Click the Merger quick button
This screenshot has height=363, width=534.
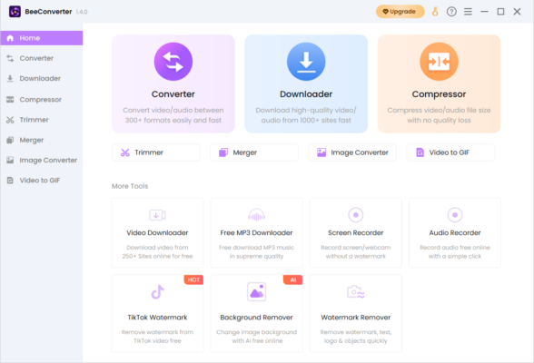coord(254,152)
